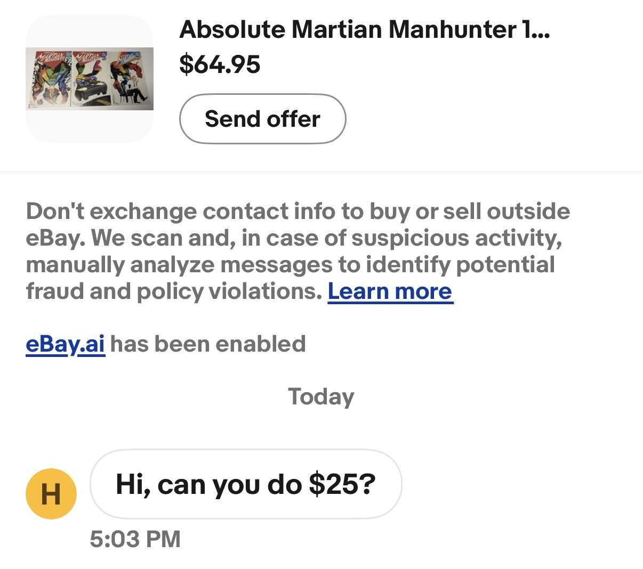Click the right comic cover in the thumbnail
Viewport: 643px width, 569px height.
(x=132, y=79)
